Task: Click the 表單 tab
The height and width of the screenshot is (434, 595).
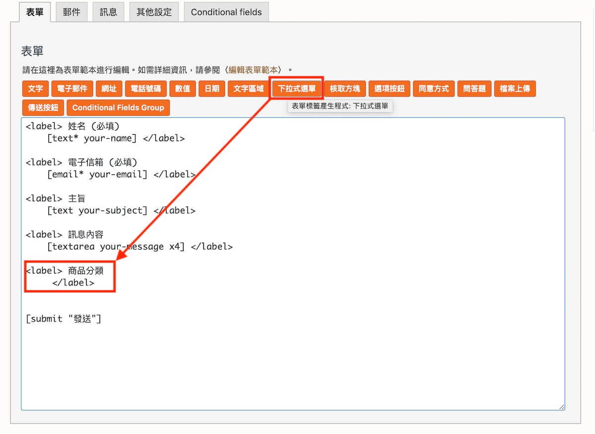Action: (35, 12)
